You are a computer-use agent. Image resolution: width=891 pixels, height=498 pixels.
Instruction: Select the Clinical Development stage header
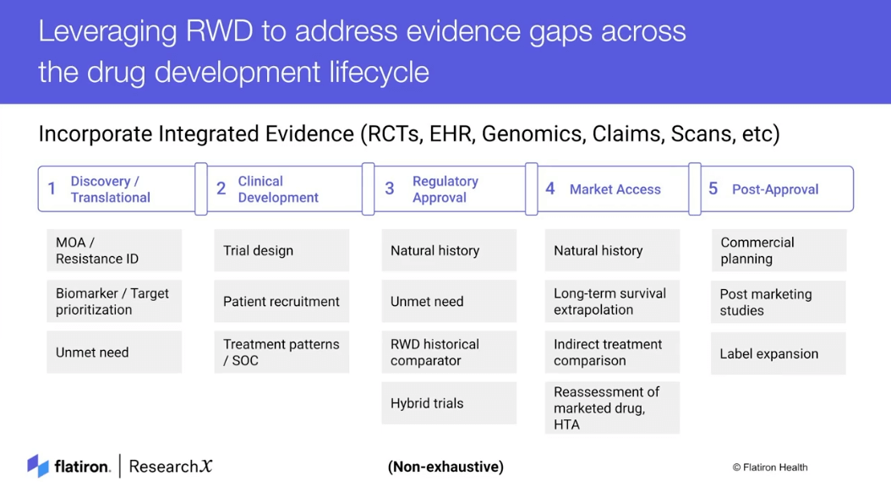click(x=284, y=189)
